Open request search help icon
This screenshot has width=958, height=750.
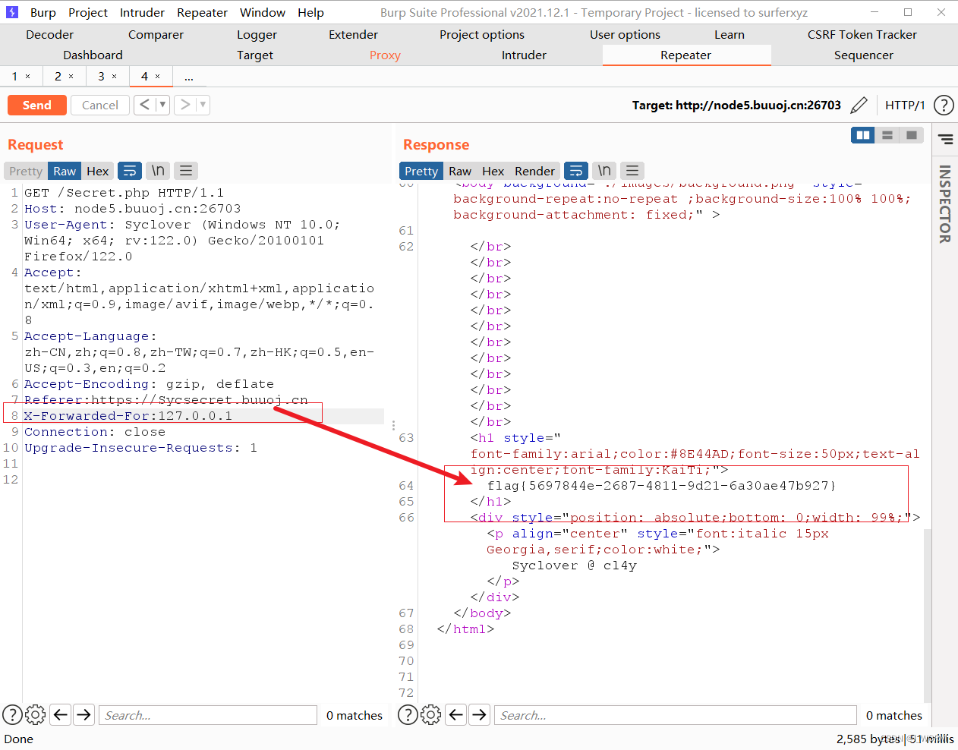[x=12, y=714]
